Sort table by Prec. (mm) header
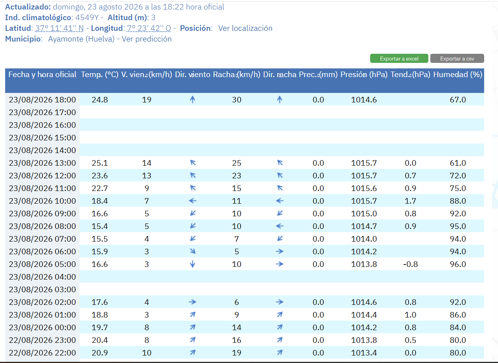Image resolution: width=498 pixels, height=363 pixels. pyautogui.click(x=318, y=74)
